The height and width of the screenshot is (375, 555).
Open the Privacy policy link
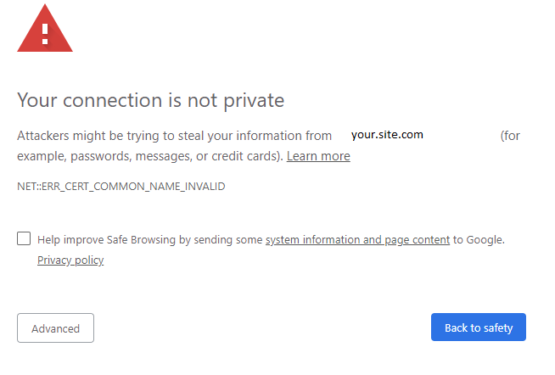[70, 260]
